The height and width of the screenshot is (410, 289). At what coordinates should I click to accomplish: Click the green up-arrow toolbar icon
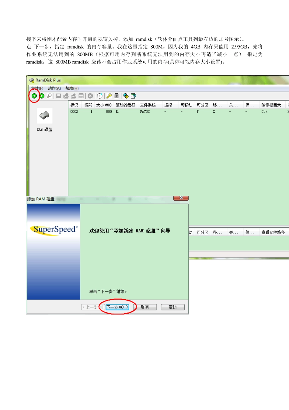point(42,96)
